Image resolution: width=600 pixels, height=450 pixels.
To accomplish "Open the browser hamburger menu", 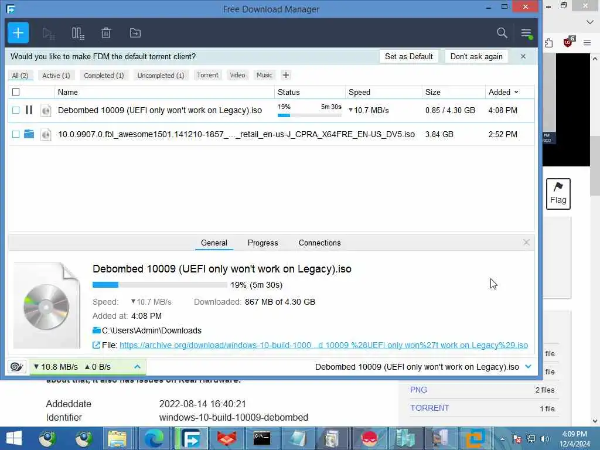I will (x=587, y=43).
